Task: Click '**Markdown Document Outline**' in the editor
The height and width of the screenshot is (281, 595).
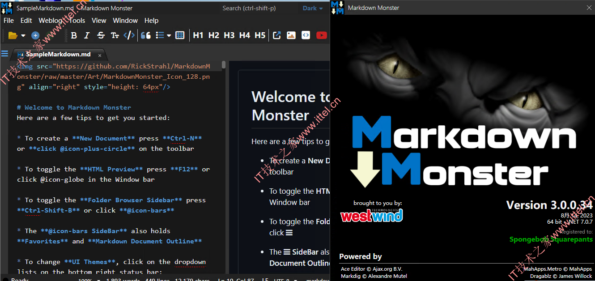Action: 145,241
